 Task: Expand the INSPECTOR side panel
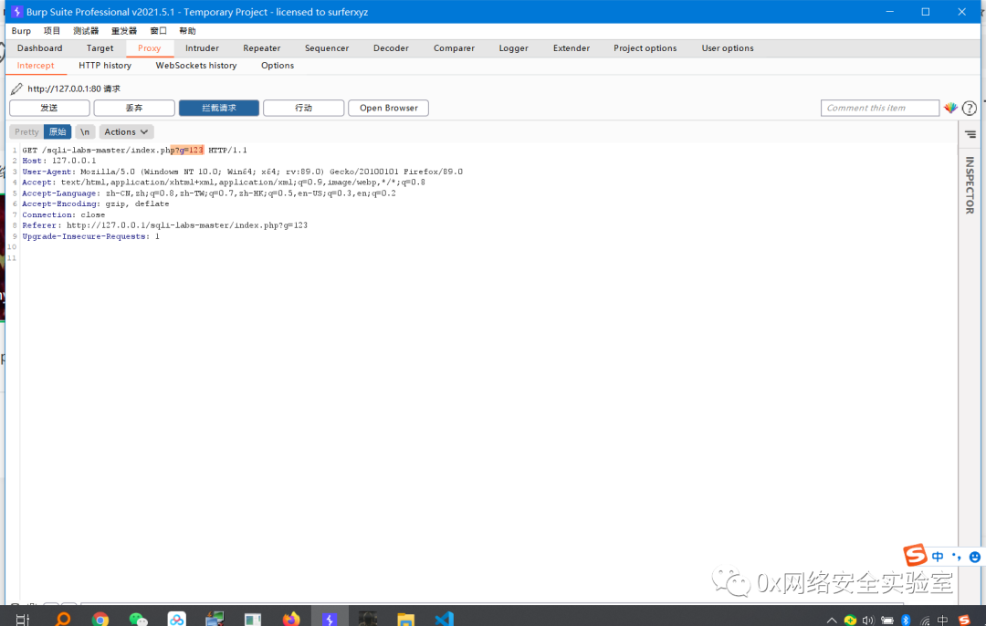tap(970, 185)
